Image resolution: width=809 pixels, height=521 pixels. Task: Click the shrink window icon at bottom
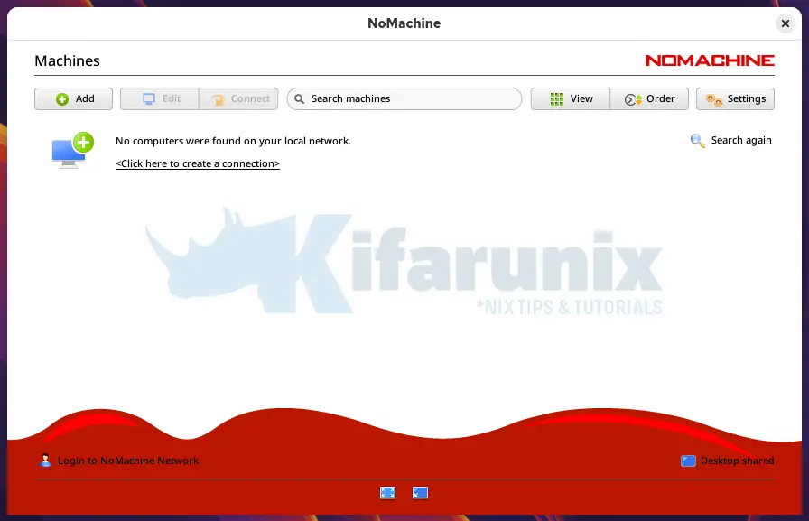click(x=420, y=492)
